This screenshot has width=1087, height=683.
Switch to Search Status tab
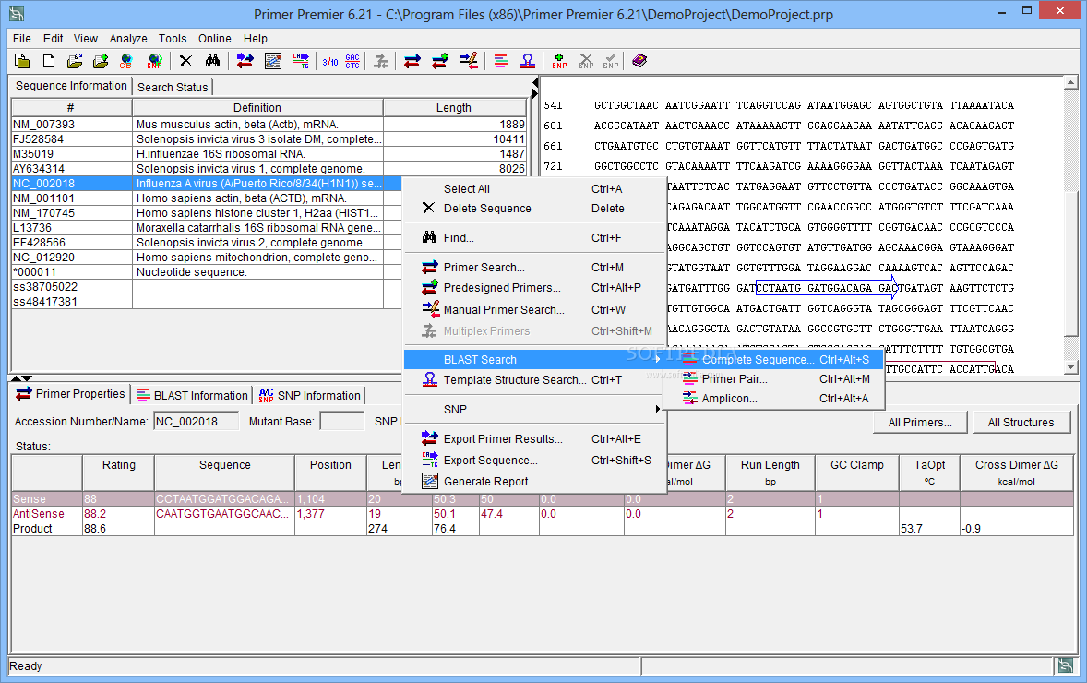tap(173, 88)
